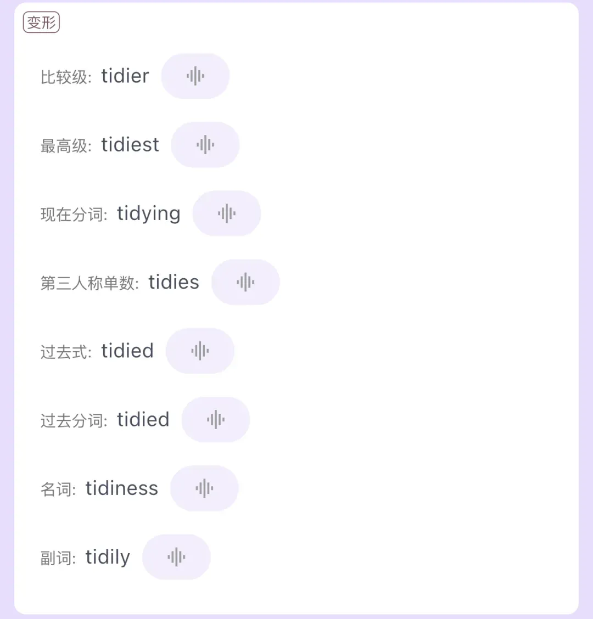
Task: Play pronunciation audio for tidies
Action: pyautogui.click(x=245, y=282)
